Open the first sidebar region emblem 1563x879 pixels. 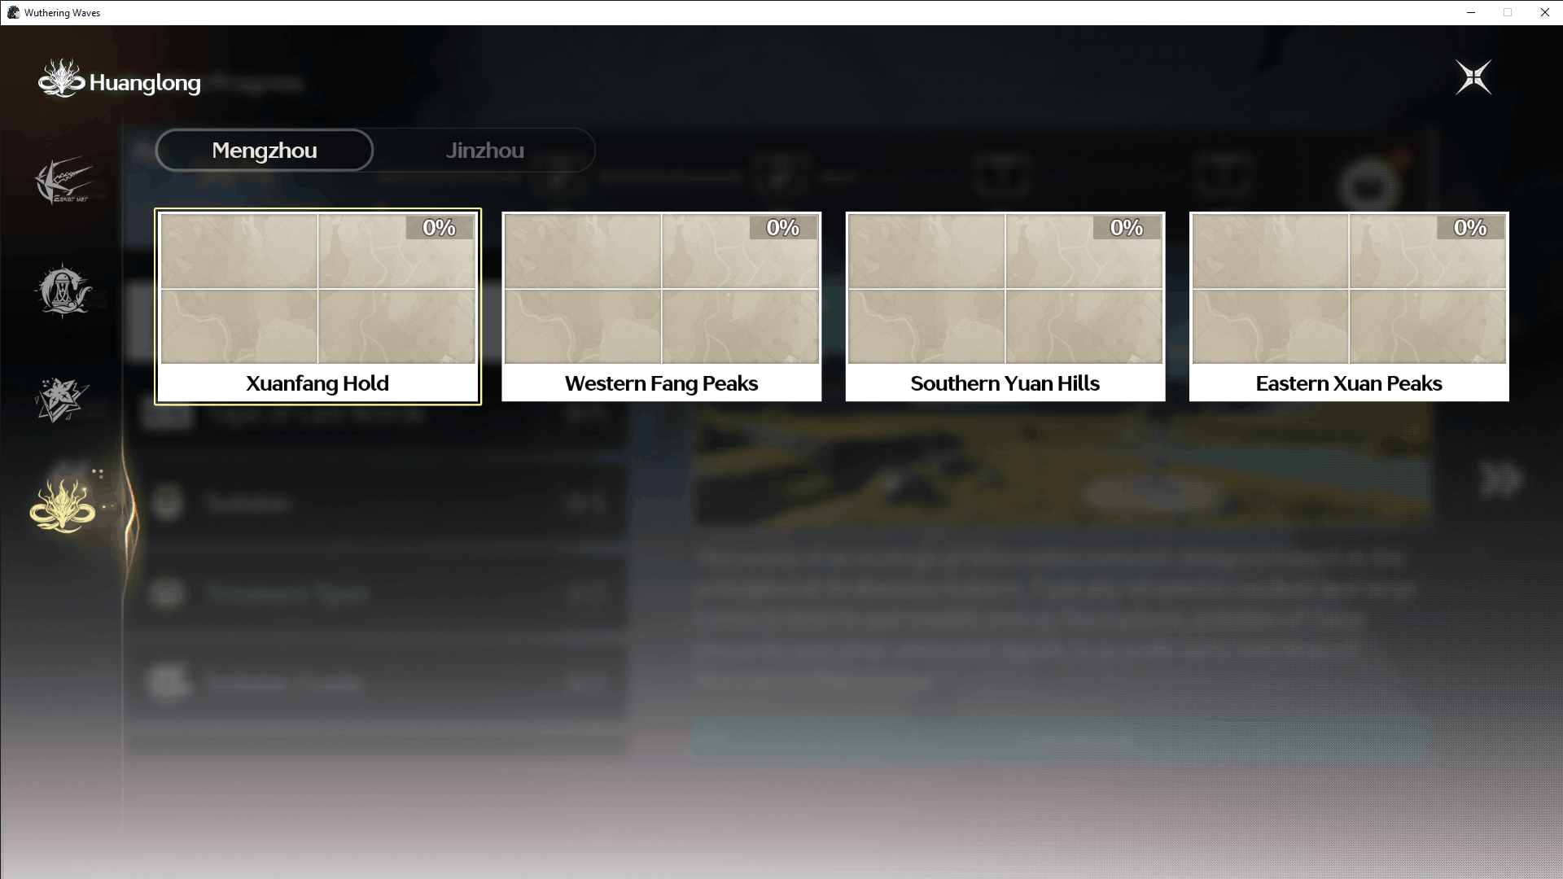point(63,181)
